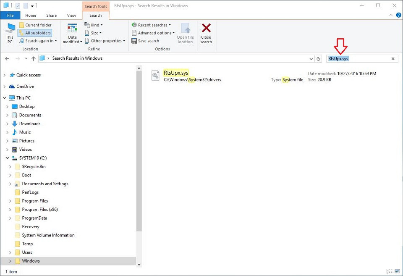This screenshot has width=403, height=276.
Task: Open Advanced options dropdown
Action: tap(153, 33)
